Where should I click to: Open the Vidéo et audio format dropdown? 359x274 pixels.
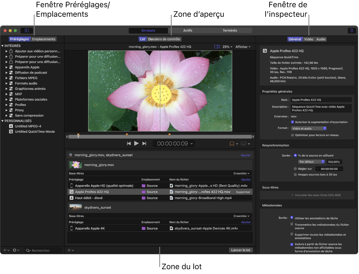click(x=309, y=129)
